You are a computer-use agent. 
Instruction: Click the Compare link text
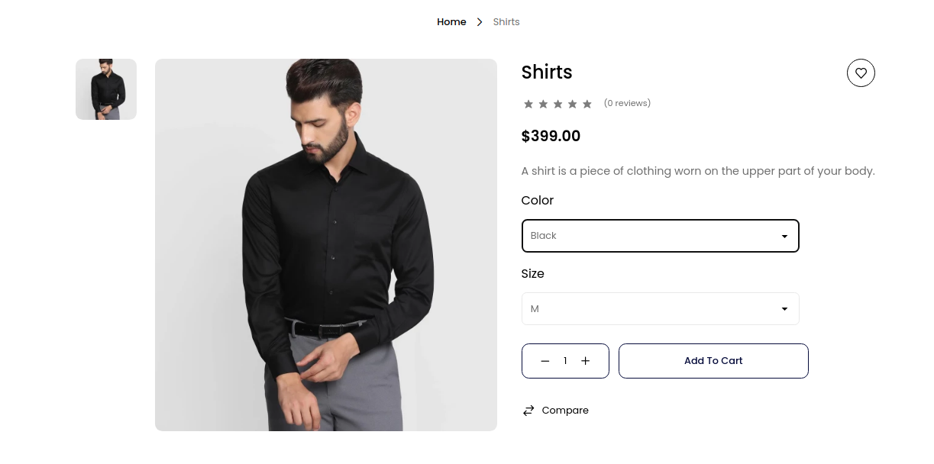click(565, 411)
